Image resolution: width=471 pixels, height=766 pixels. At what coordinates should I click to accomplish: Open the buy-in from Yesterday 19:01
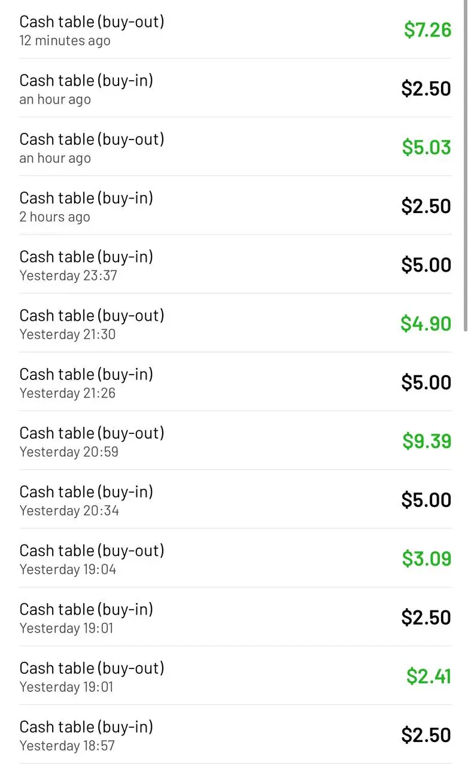point(235,616)
